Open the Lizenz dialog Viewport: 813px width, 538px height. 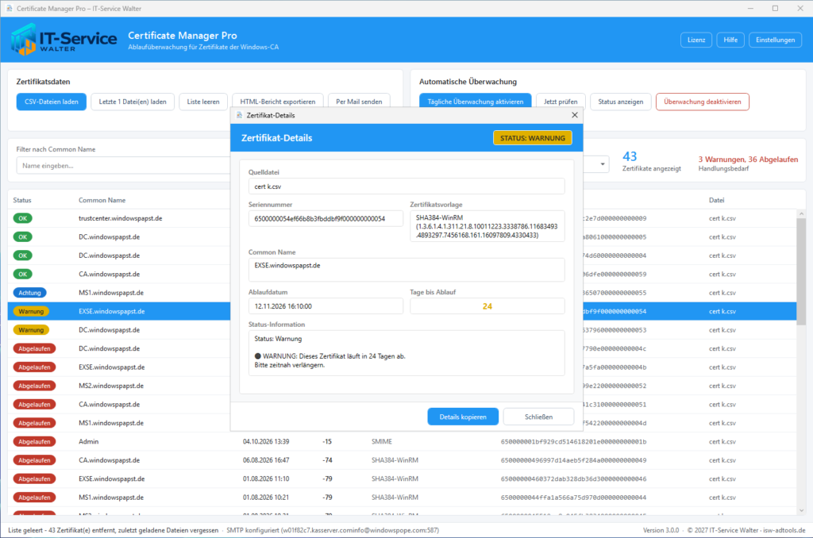tap(696, 40)
